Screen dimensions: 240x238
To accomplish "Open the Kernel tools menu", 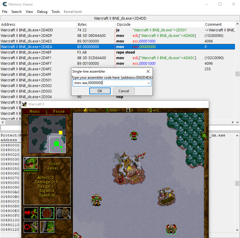I will [73, 12].
